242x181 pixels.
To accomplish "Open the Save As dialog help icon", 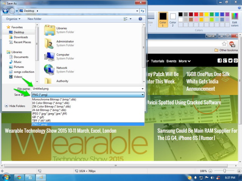I will point(140,19).
